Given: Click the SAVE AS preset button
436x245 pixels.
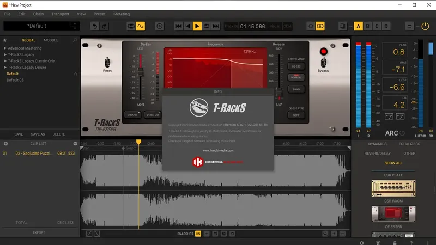Looking at the screenshot, I should (38, 134).
